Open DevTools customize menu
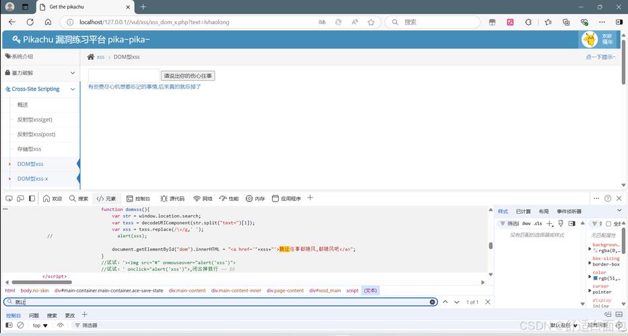628x336 pixels. click(596, 198)
